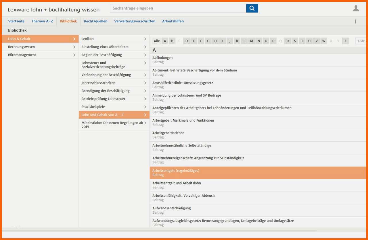The height and width of the screenshot is (240, 368).
Task: Open Lohnsteuer und Sozialversicherungsbeiträge section
Action: pyautogui.click(x=114, y=65)
